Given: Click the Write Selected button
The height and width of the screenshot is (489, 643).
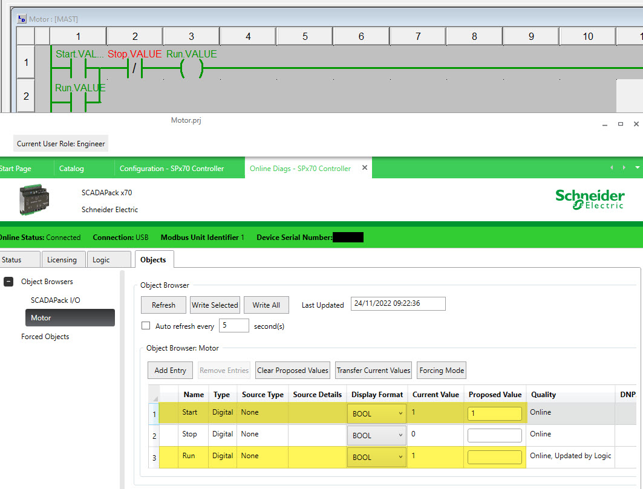Looking at the screenshot, I should (215, 305).
